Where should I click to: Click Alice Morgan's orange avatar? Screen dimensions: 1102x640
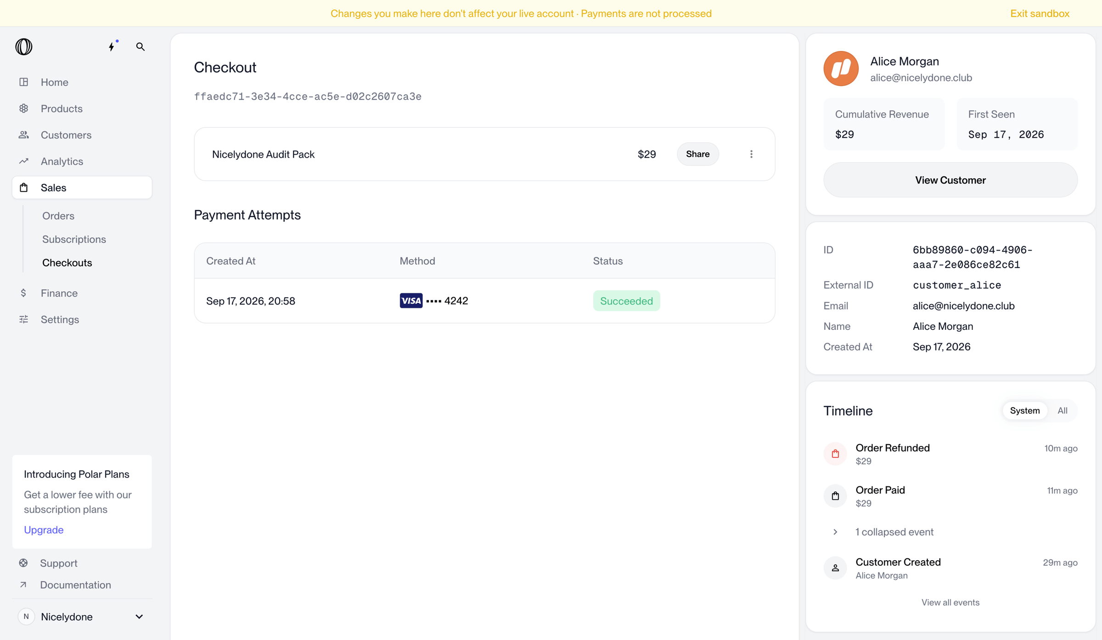tap(841, 68)
